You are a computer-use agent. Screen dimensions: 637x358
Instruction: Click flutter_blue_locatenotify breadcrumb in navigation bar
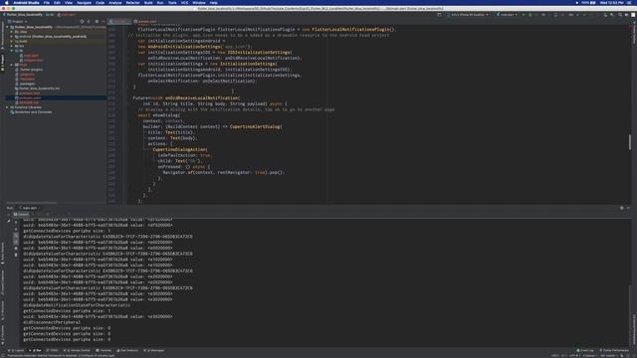24,15
